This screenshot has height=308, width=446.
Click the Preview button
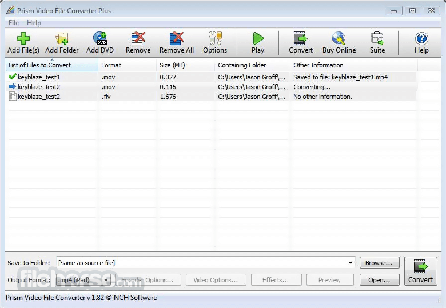tap(330, 280)
